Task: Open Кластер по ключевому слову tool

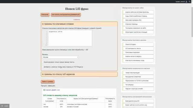Action: pyautogui.click(x=138, y=60)
